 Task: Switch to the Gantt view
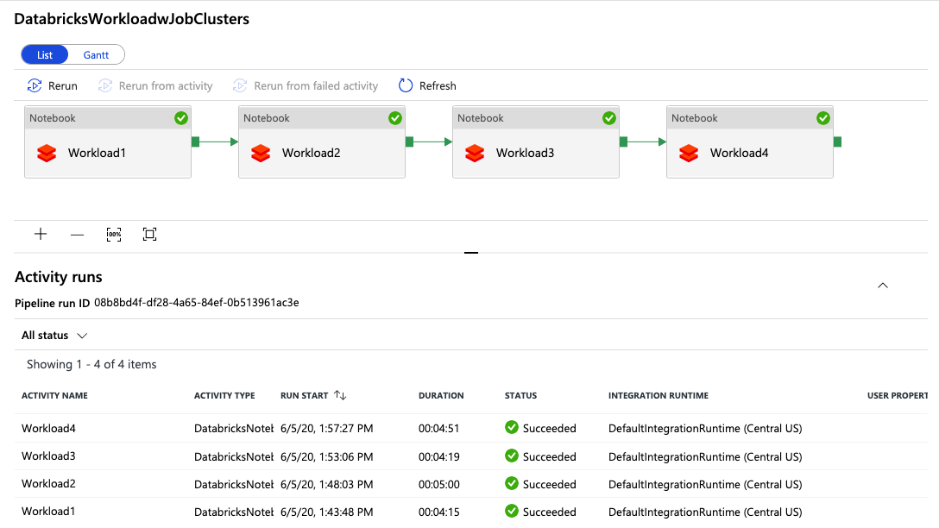click(96, 55)
